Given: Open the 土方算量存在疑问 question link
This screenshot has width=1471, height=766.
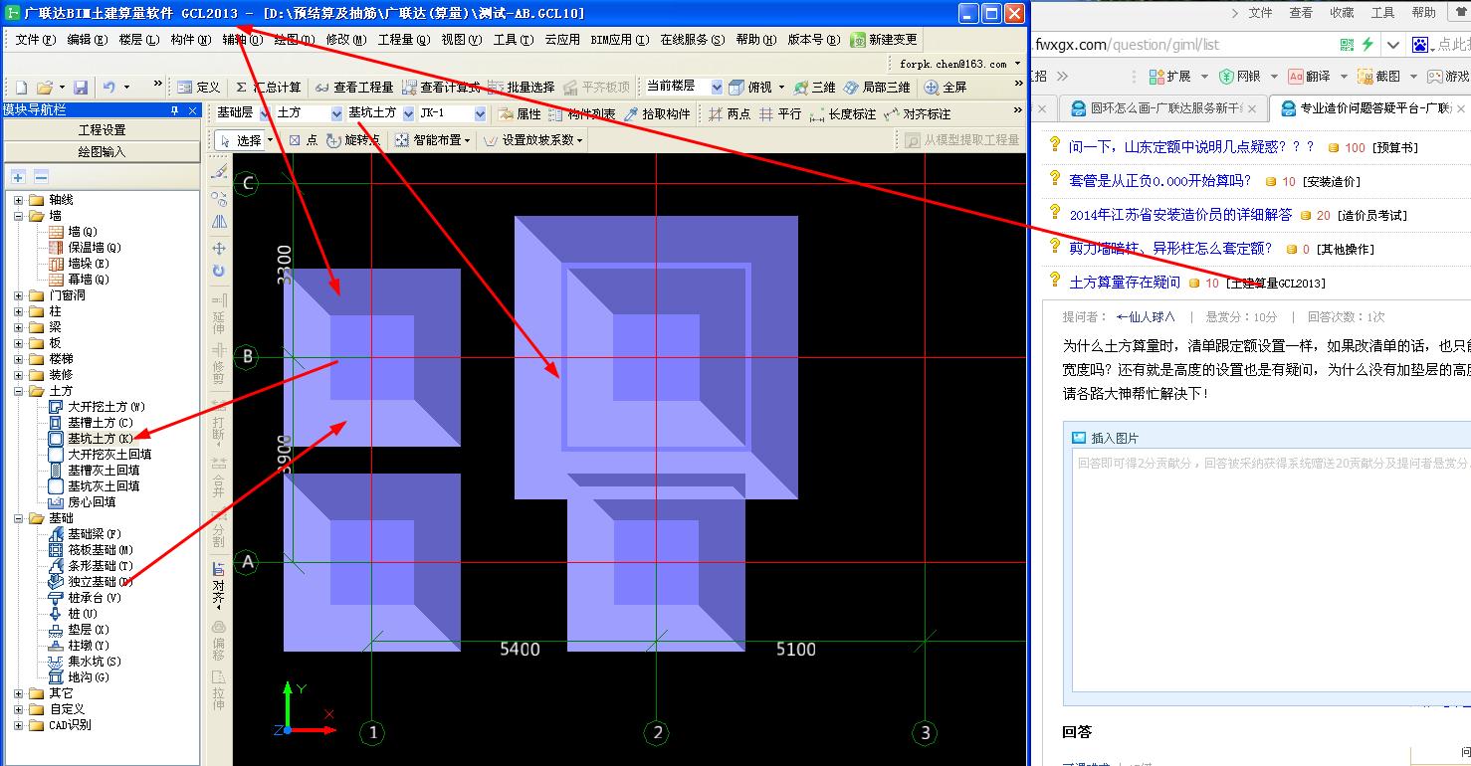Looking at the screenshot, I should point(1125,283).
